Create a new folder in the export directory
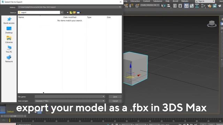This screenshot has width=223, height=125. (75, 12)
